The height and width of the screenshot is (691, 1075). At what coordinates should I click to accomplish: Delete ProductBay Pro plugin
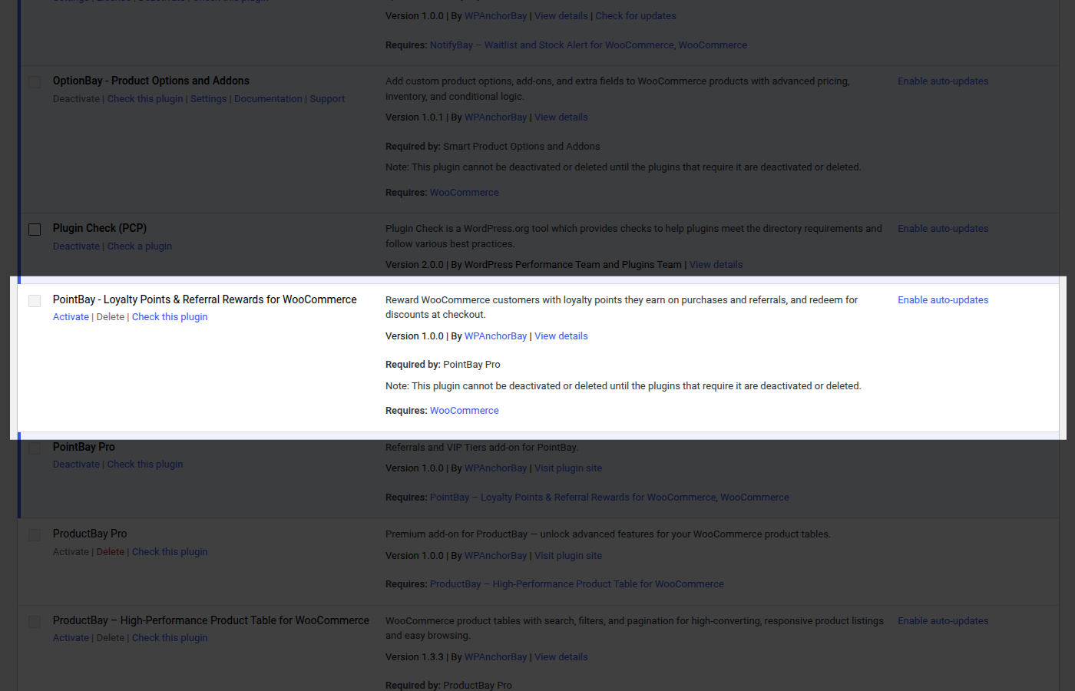coord(111,552)
